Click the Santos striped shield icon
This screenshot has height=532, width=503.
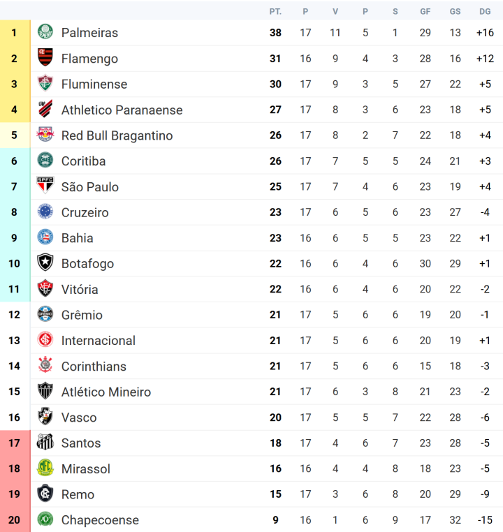45,442
